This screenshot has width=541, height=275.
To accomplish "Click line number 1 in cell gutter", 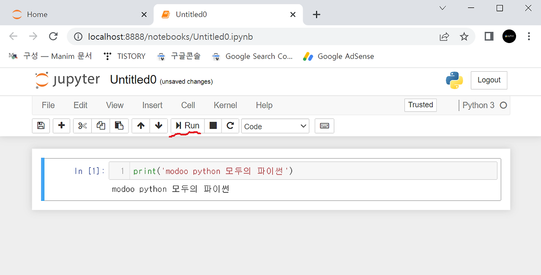I will (123, 171).
